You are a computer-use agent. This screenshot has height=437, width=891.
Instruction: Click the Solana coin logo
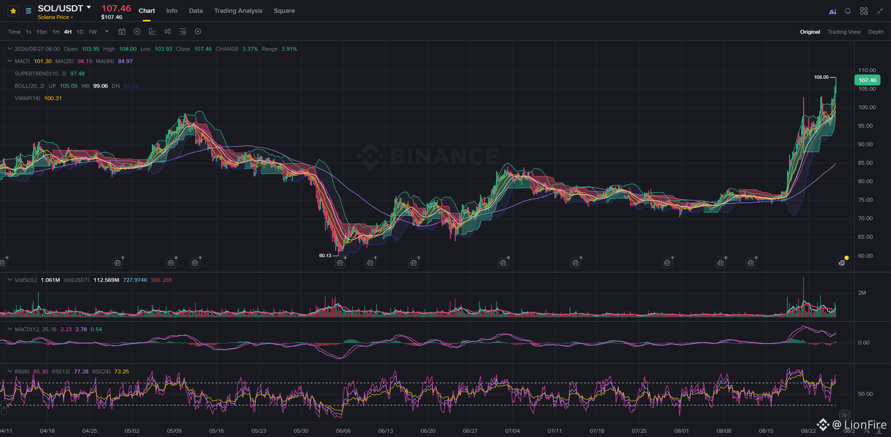[x=28, y=11]
